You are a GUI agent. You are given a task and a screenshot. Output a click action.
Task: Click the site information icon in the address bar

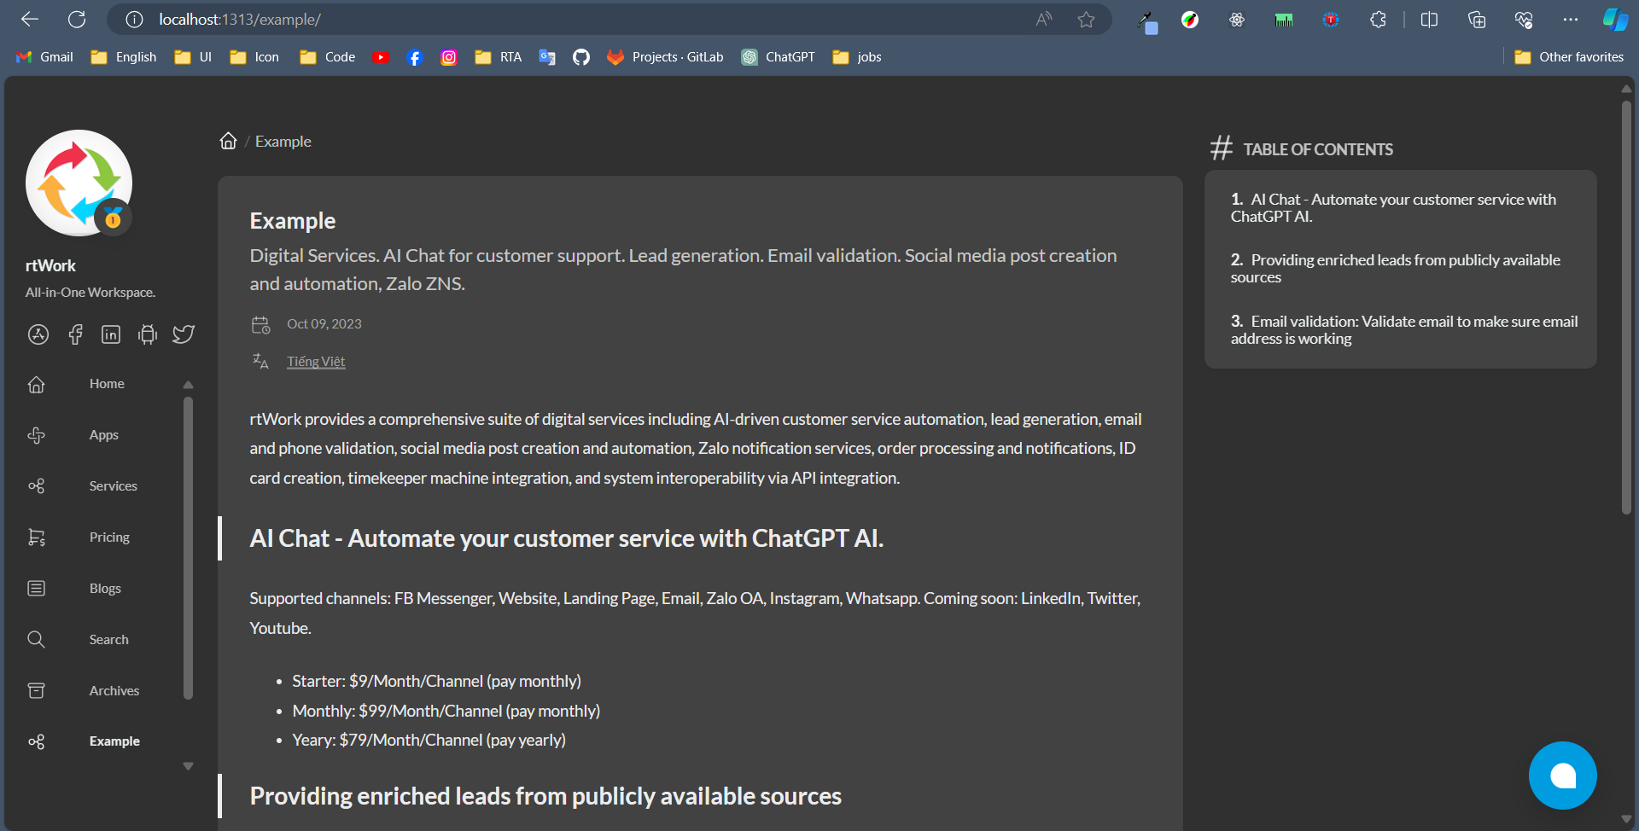click(134, 20)
